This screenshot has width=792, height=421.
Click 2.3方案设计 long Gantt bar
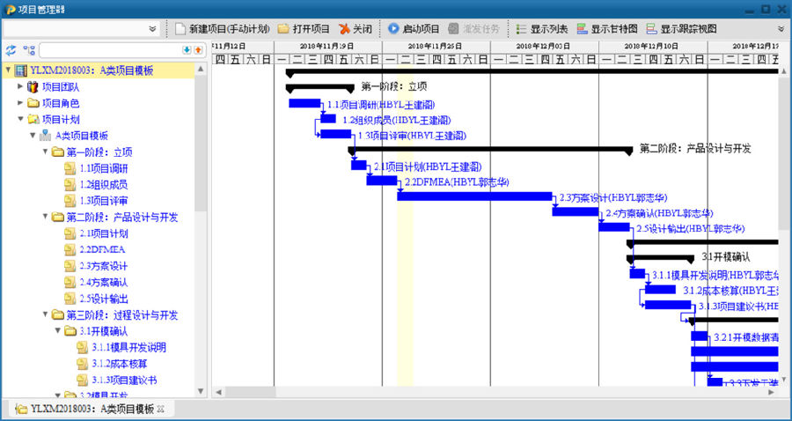point(475,196)
